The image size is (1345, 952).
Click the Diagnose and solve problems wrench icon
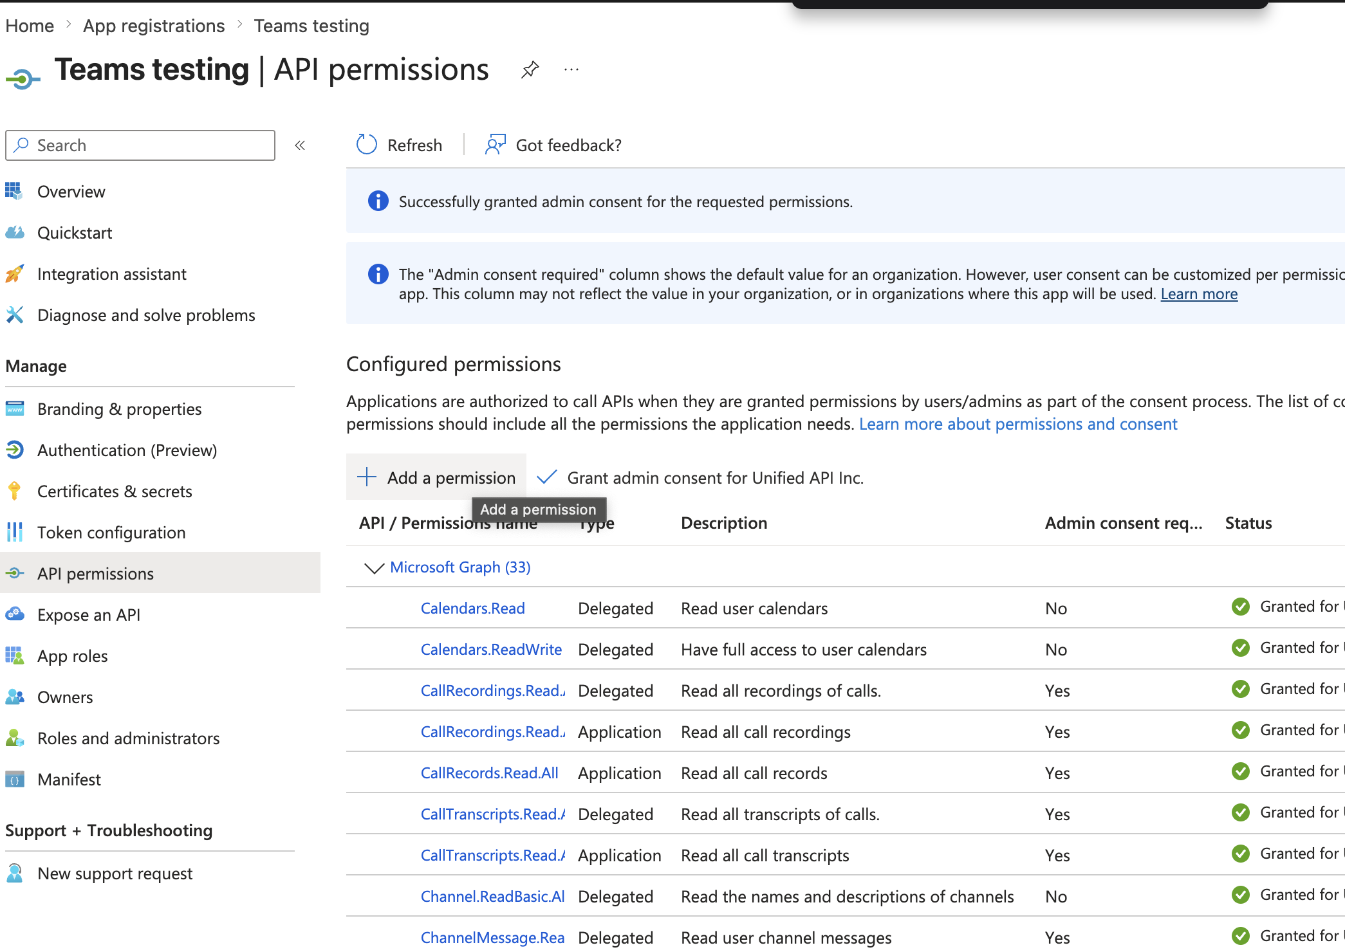coord(14,315)
